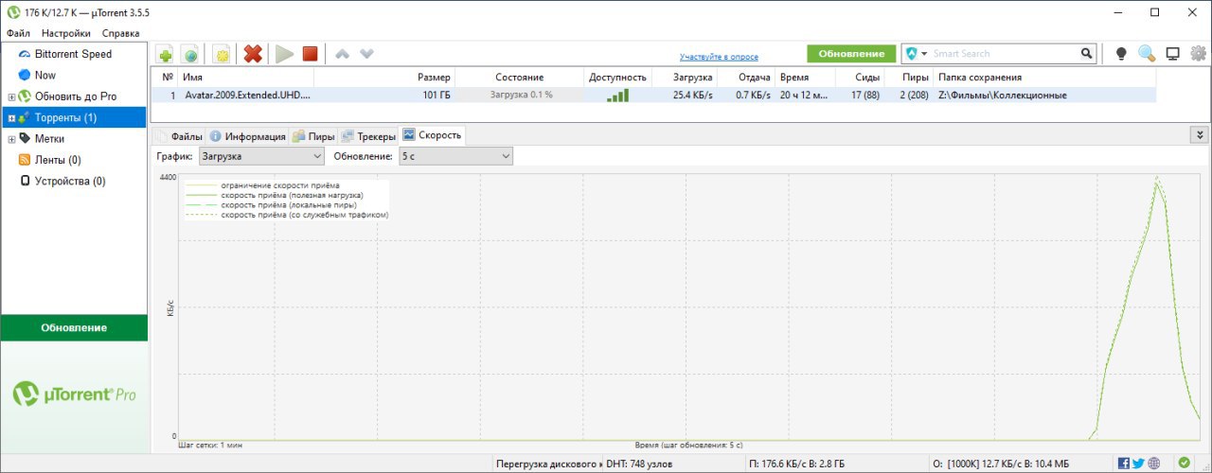Click the Z:\Фильмы\Коллекционные save path cell
This screenshot has height=473, width=1212.
click(1002, 95)
